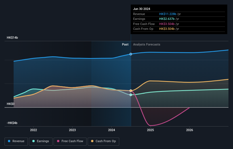
Task: Click the Revenue data point marker on the blue line
Action: pyautogui.click(x=131, y=54)
